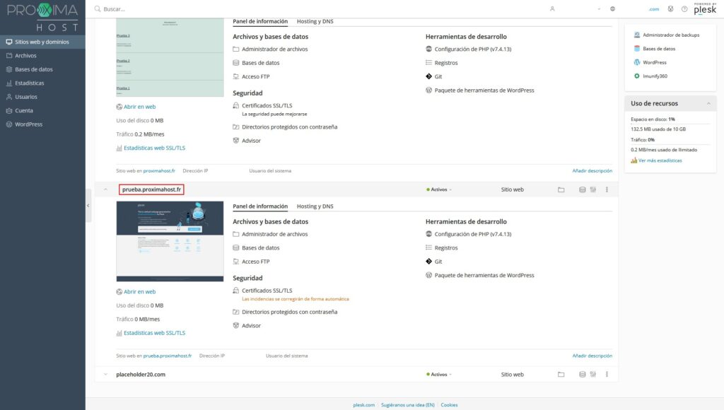The height and width of the screenshot is (410, 724).
Task: Click the user account icon in top bar
Action: [x=552, y=8]
